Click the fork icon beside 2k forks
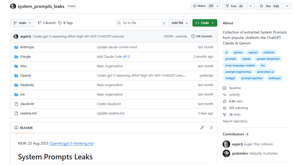The height and width of the screenshot is (165, 294). point(224,115)
